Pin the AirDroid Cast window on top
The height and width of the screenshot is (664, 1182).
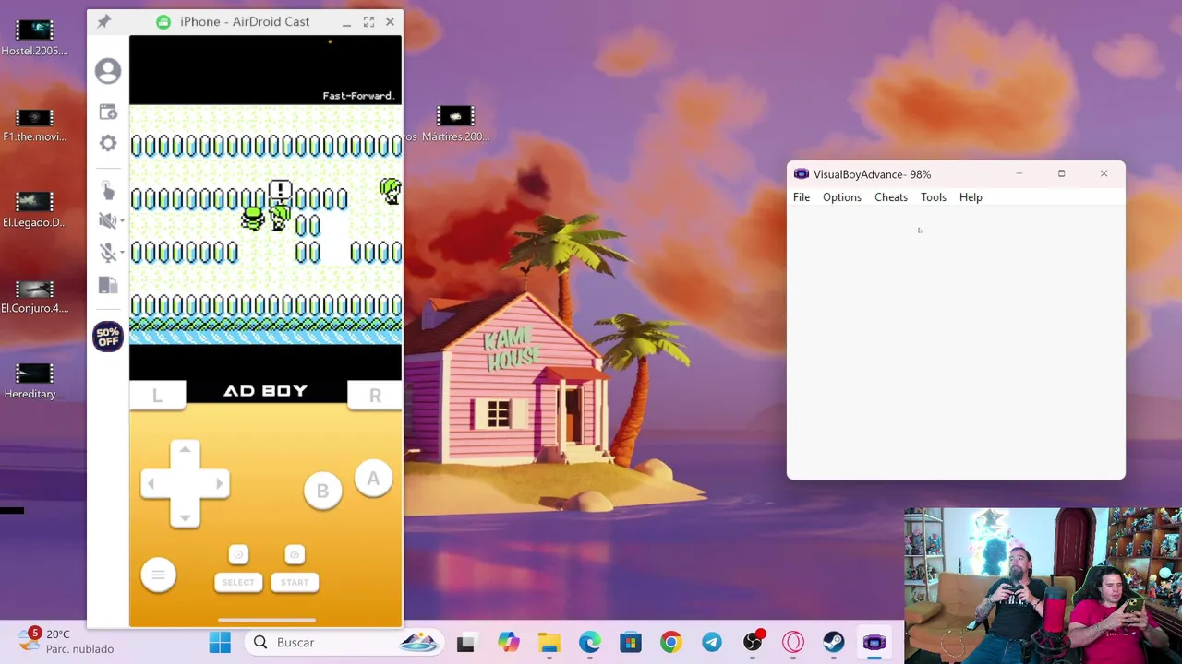coord(103,21)
